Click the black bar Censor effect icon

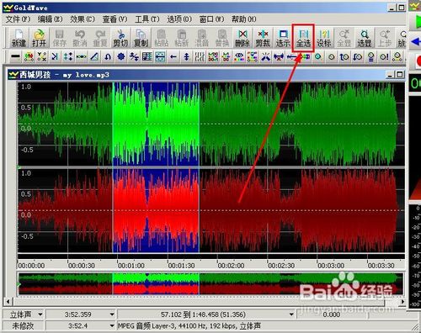coord(15,57)
